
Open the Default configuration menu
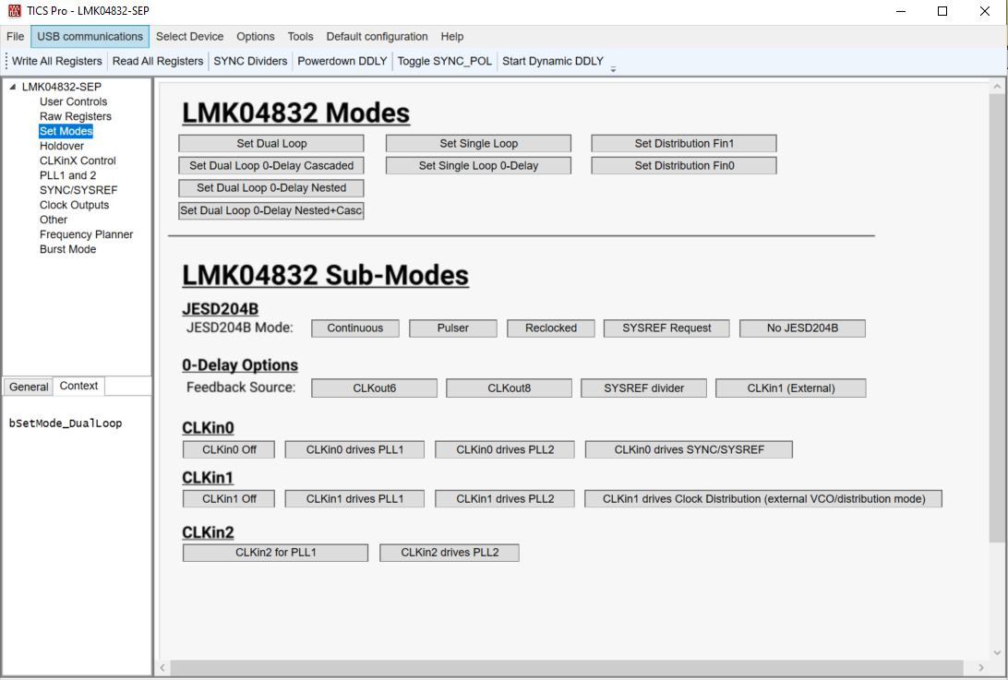click(377, 36)
